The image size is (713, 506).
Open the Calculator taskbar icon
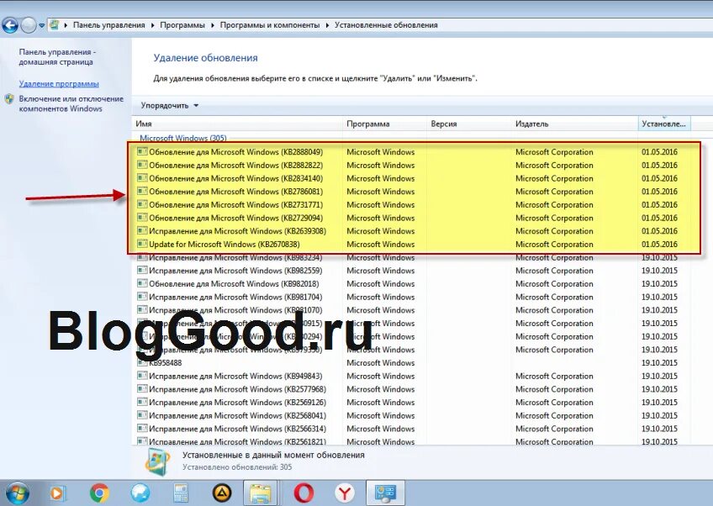tap(181, 493)
